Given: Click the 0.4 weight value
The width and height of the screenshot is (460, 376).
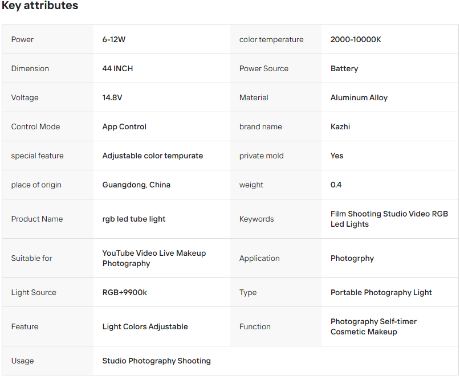Looking at the screenshot, I should click(336, 185).
